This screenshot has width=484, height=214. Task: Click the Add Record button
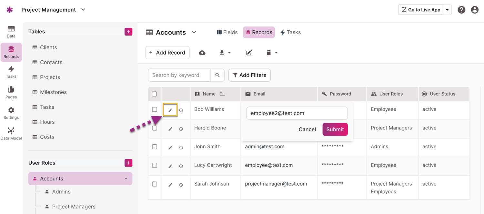167,53
